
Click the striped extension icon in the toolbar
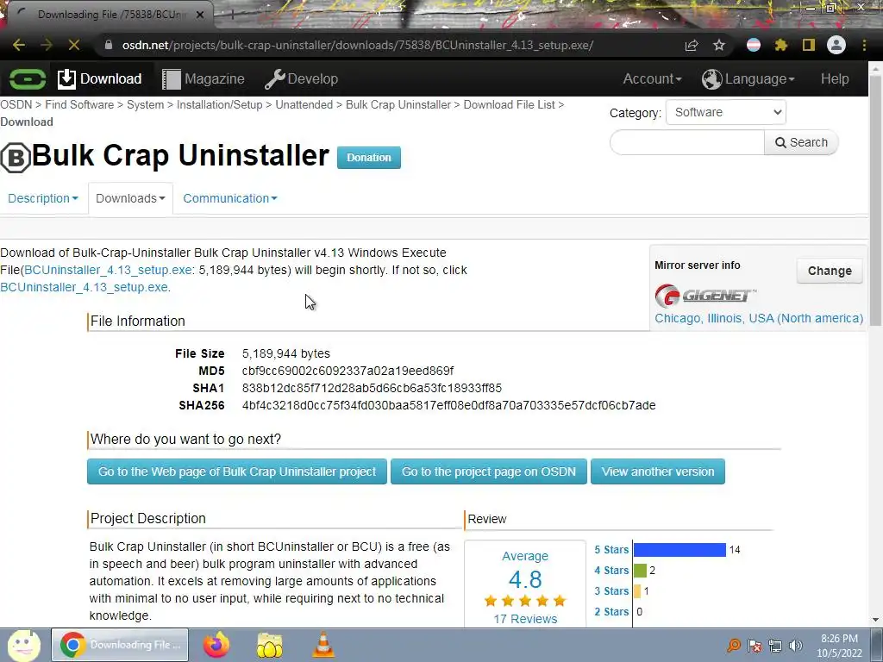[x=754, y=45]
